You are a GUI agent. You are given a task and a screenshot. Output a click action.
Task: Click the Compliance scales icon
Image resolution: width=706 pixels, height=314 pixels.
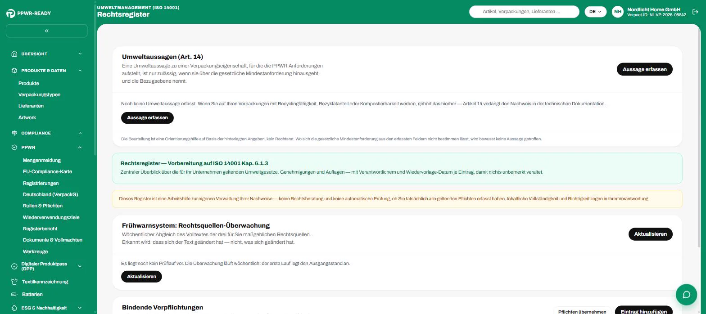[x=14, y=133]
